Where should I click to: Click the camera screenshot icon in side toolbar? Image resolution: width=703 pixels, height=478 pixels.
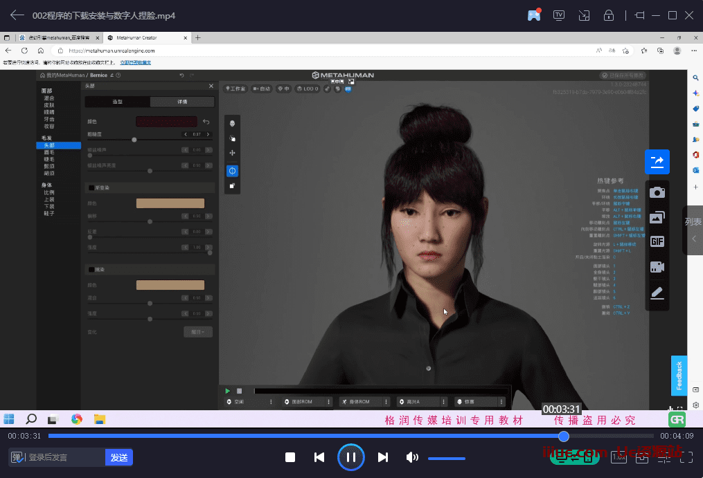(x=657, y=192)
